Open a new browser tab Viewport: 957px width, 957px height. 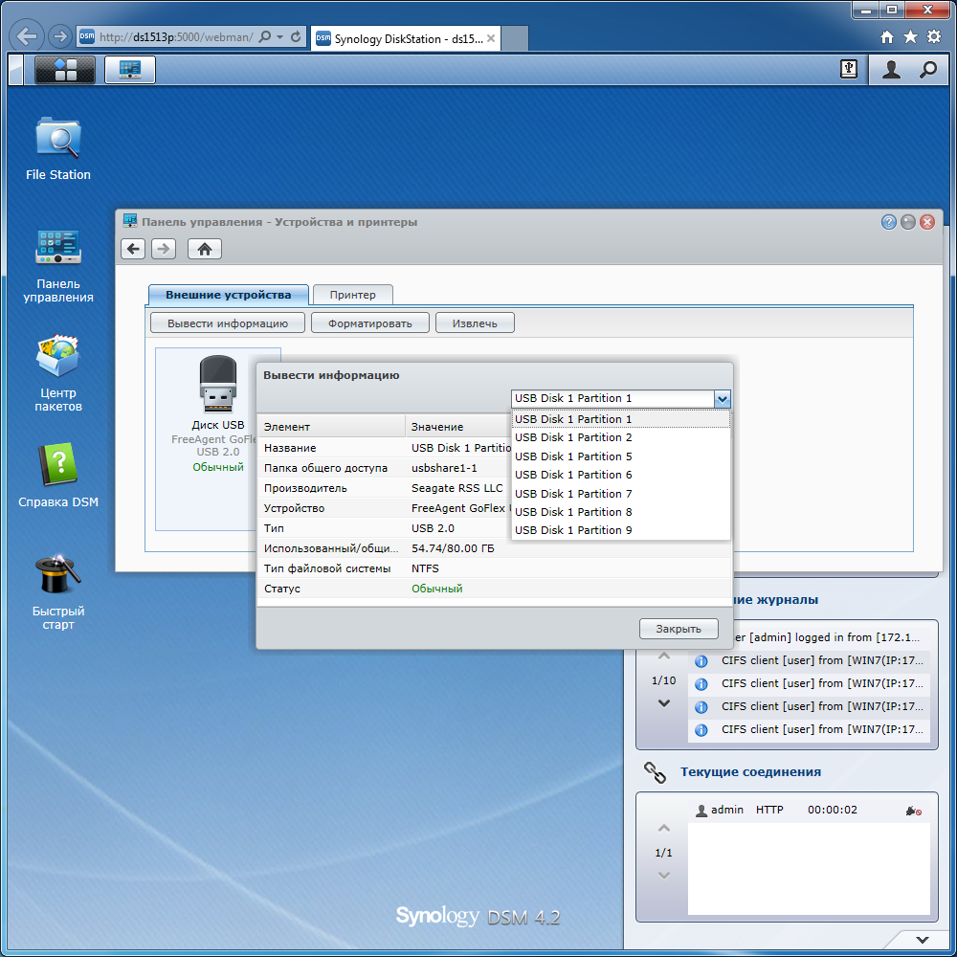pyautogui.click(x=515, y=38)
